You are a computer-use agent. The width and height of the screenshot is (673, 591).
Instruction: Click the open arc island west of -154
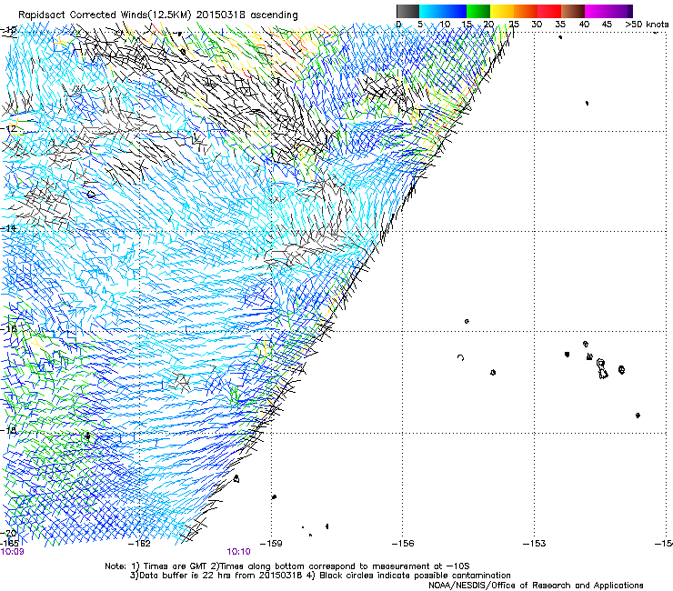click(460, 357)
